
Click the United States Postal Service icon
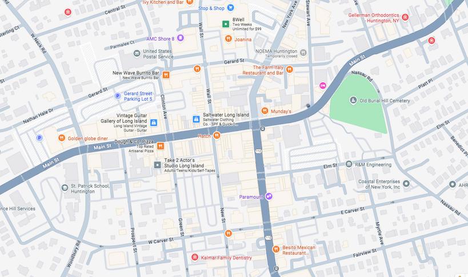point(137,54)
